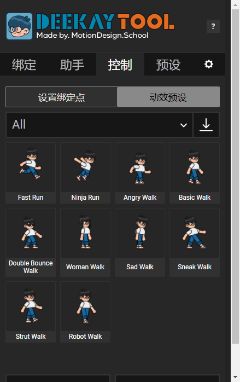
Task: Switch to the 绑定 tab
Action: [x=24, y=65]
